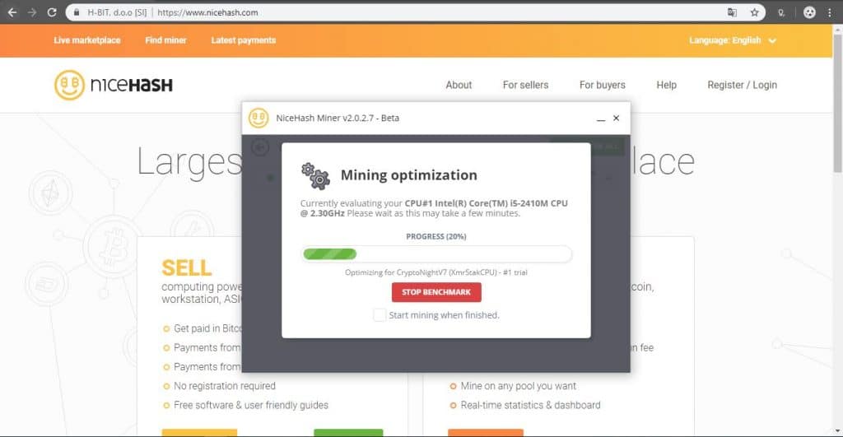The height and width of the screenshot is (437, 843).
Task: Select the Find miner menu item
Action: [165, 40]
